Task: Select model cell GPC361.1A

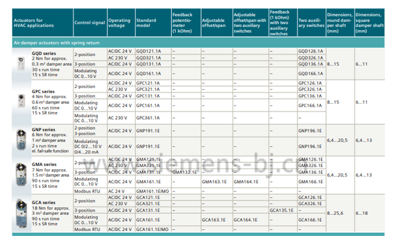Action: [148, 118]
